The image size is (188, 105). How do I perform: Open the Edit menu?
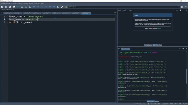click(x=4, y=4)
